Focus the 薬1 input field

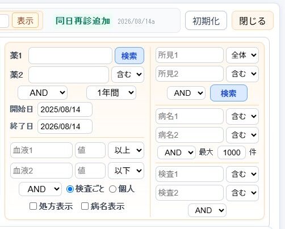70,56
